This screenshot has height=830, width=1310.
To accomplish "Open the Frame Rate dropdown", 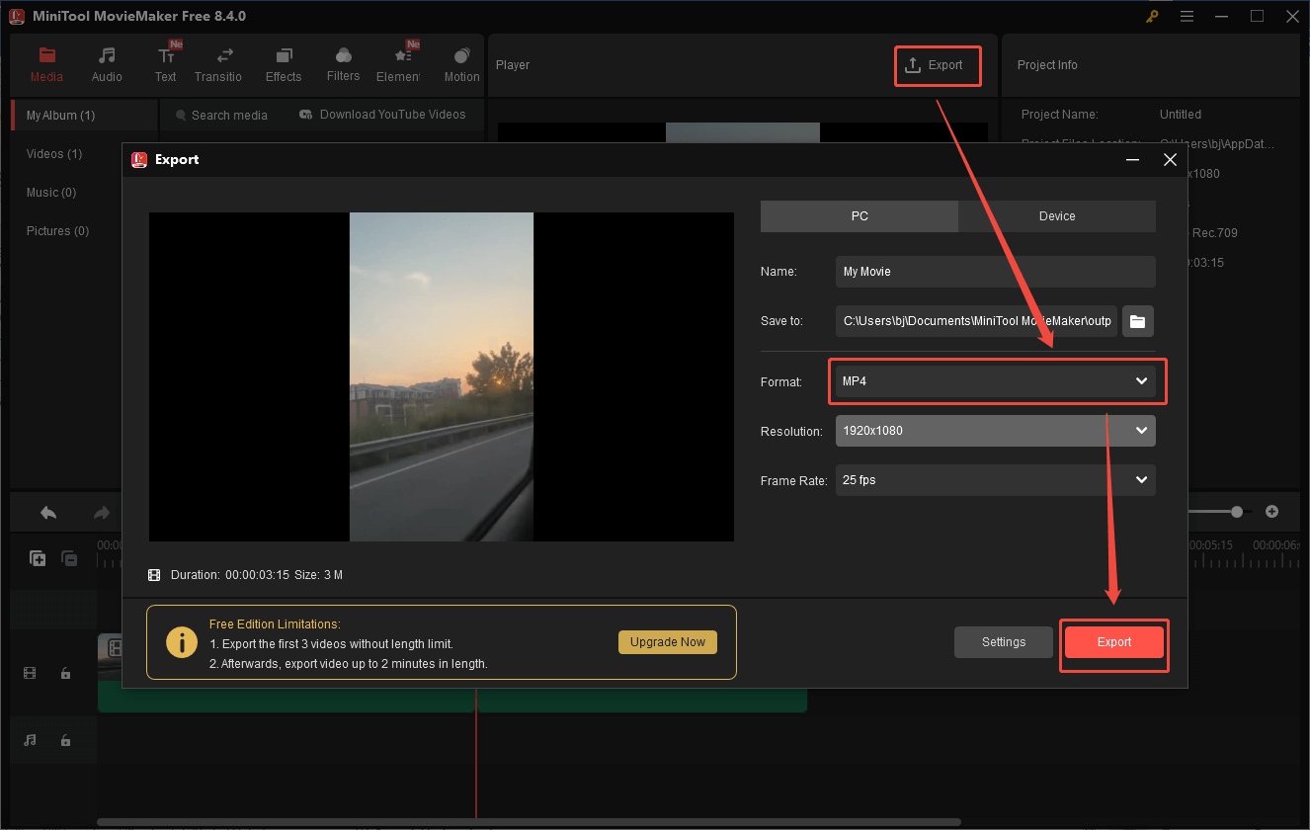I will 995,479.
